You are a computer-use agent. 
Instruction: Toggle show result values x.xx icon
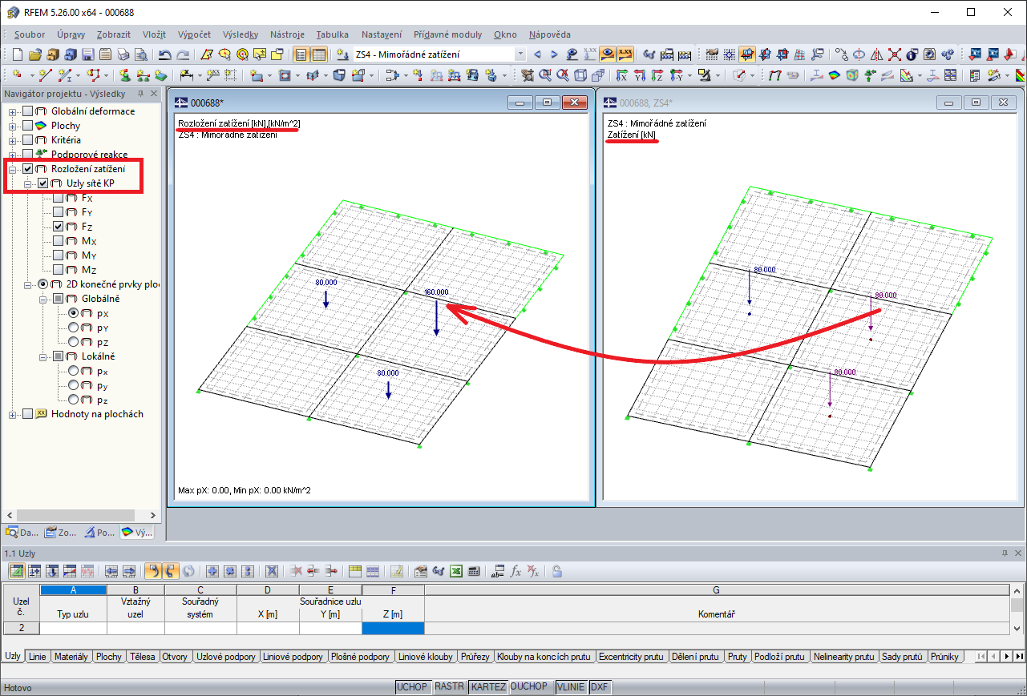tap(626, 54)
